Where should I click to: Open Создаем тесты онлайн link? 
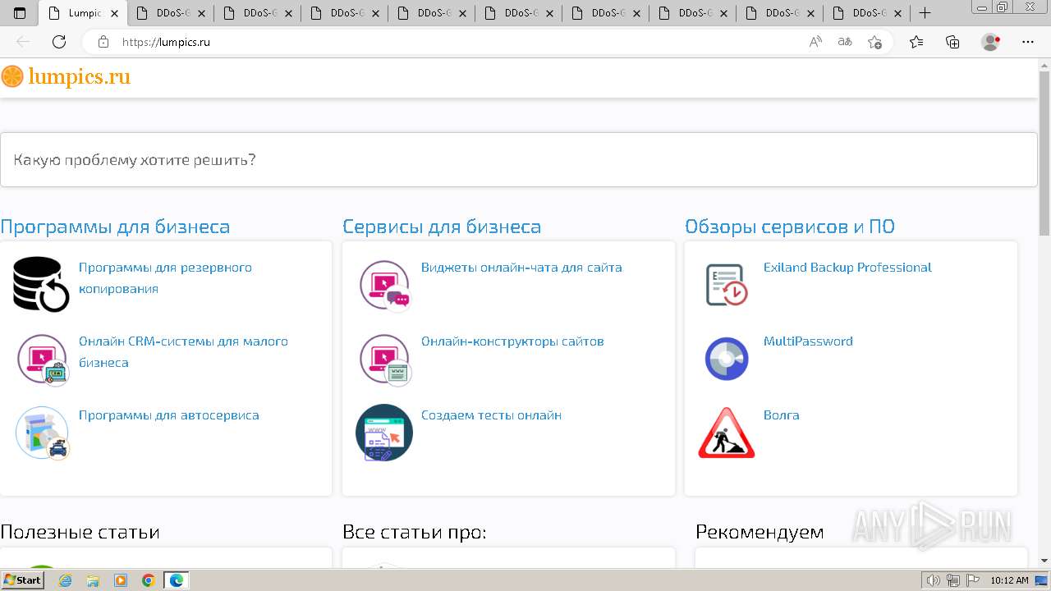click(x=491, y=415)
